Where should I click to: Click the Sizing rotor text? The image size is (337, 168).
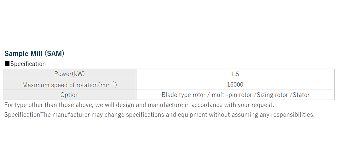(272, 95)
